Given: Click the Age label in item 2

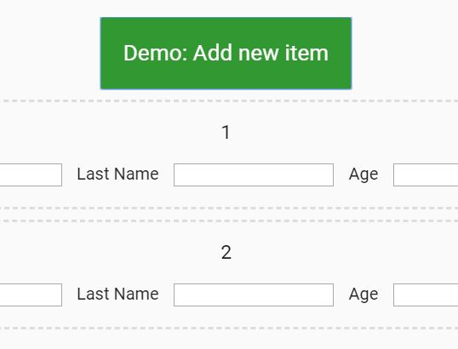Looking at the screenshot, I should pos(364,295).
